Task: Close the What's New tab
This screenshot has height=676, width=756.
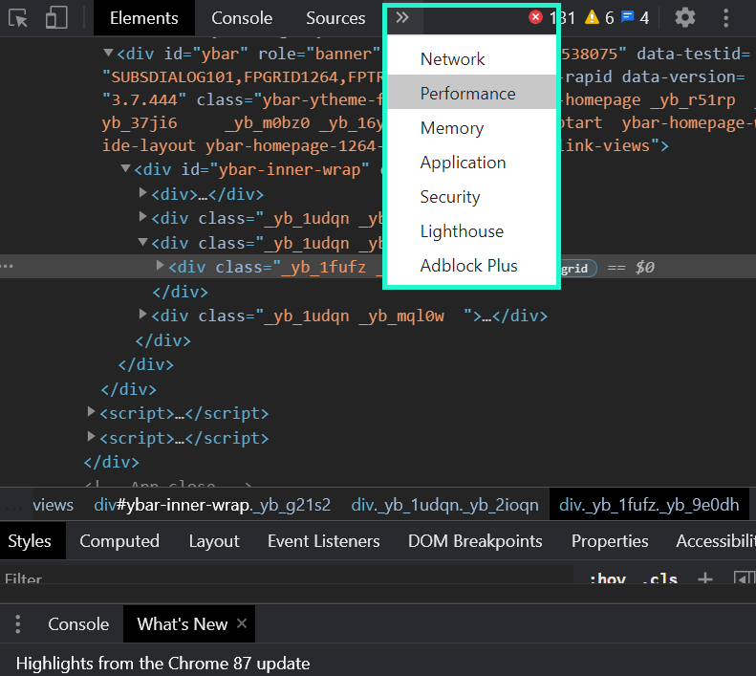Action: pos(242,623)
